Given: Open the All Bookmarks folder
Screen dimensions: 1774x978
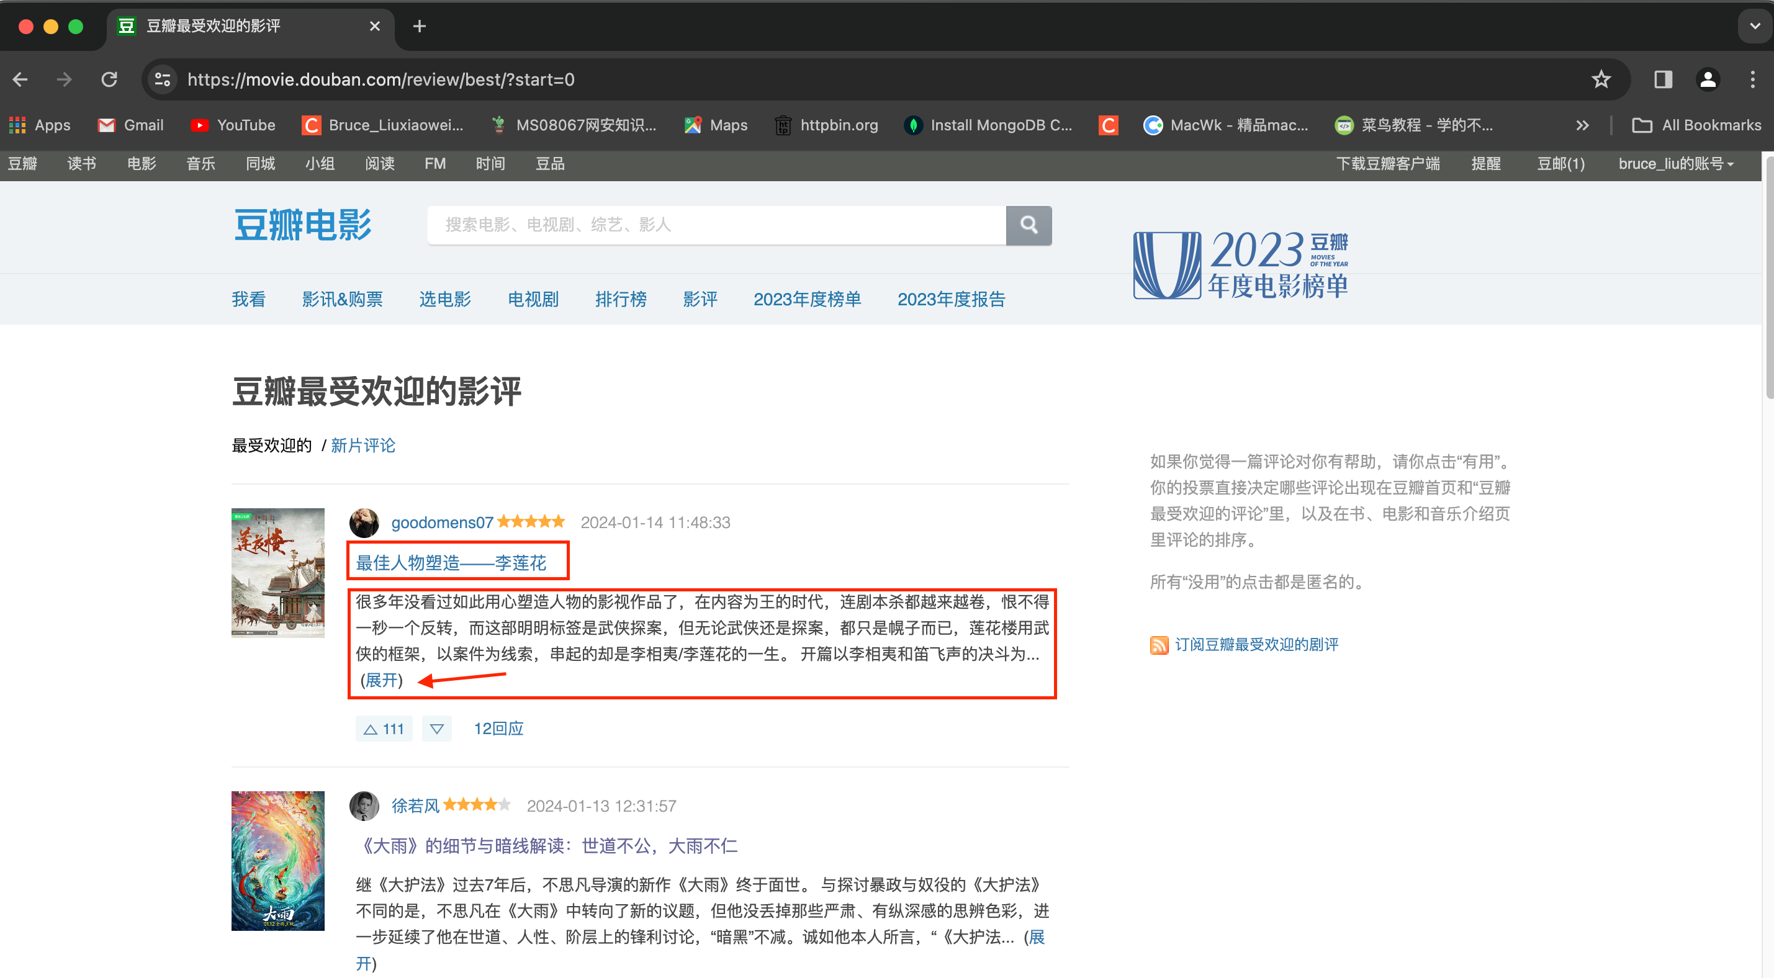Looking at the screenshot, I should (1697, 125).
